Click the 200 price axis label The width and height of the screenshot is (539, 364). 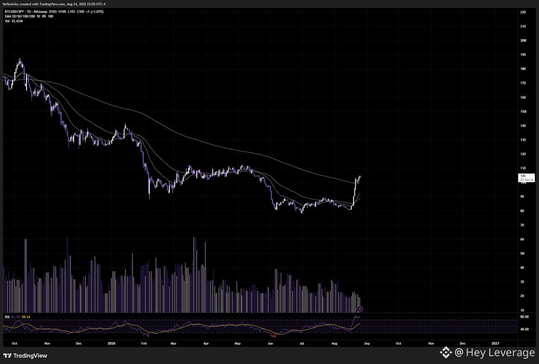[523, 40]
